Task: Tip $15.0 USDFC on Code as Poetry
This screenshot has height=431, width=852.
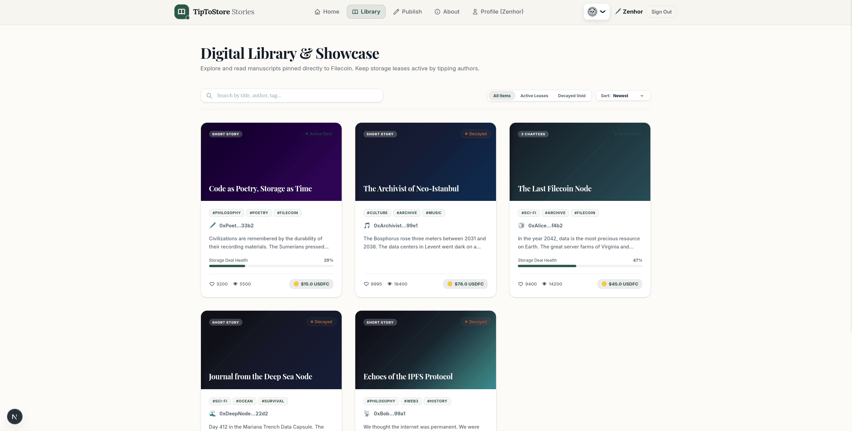Action: (311, 284)
